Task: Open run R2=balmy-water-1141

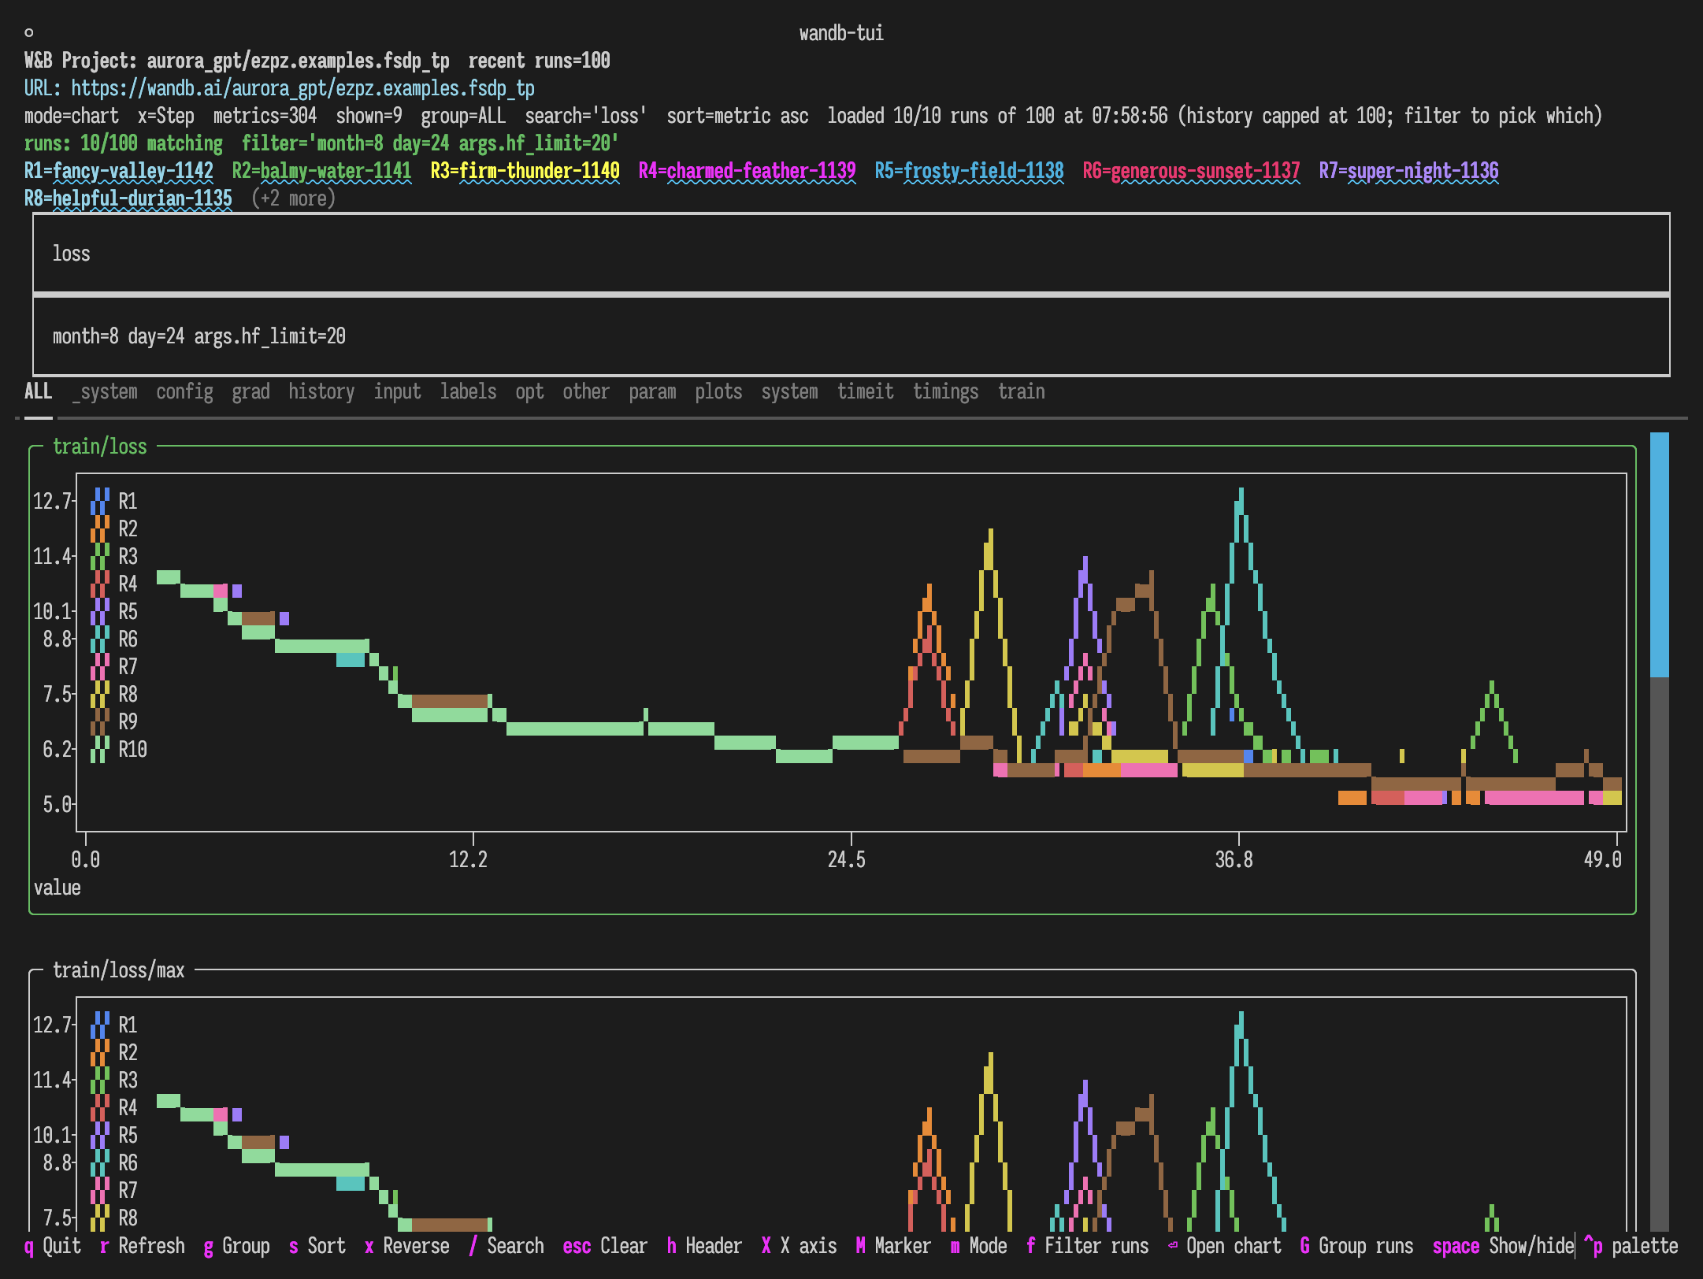Action: point(321,171)
